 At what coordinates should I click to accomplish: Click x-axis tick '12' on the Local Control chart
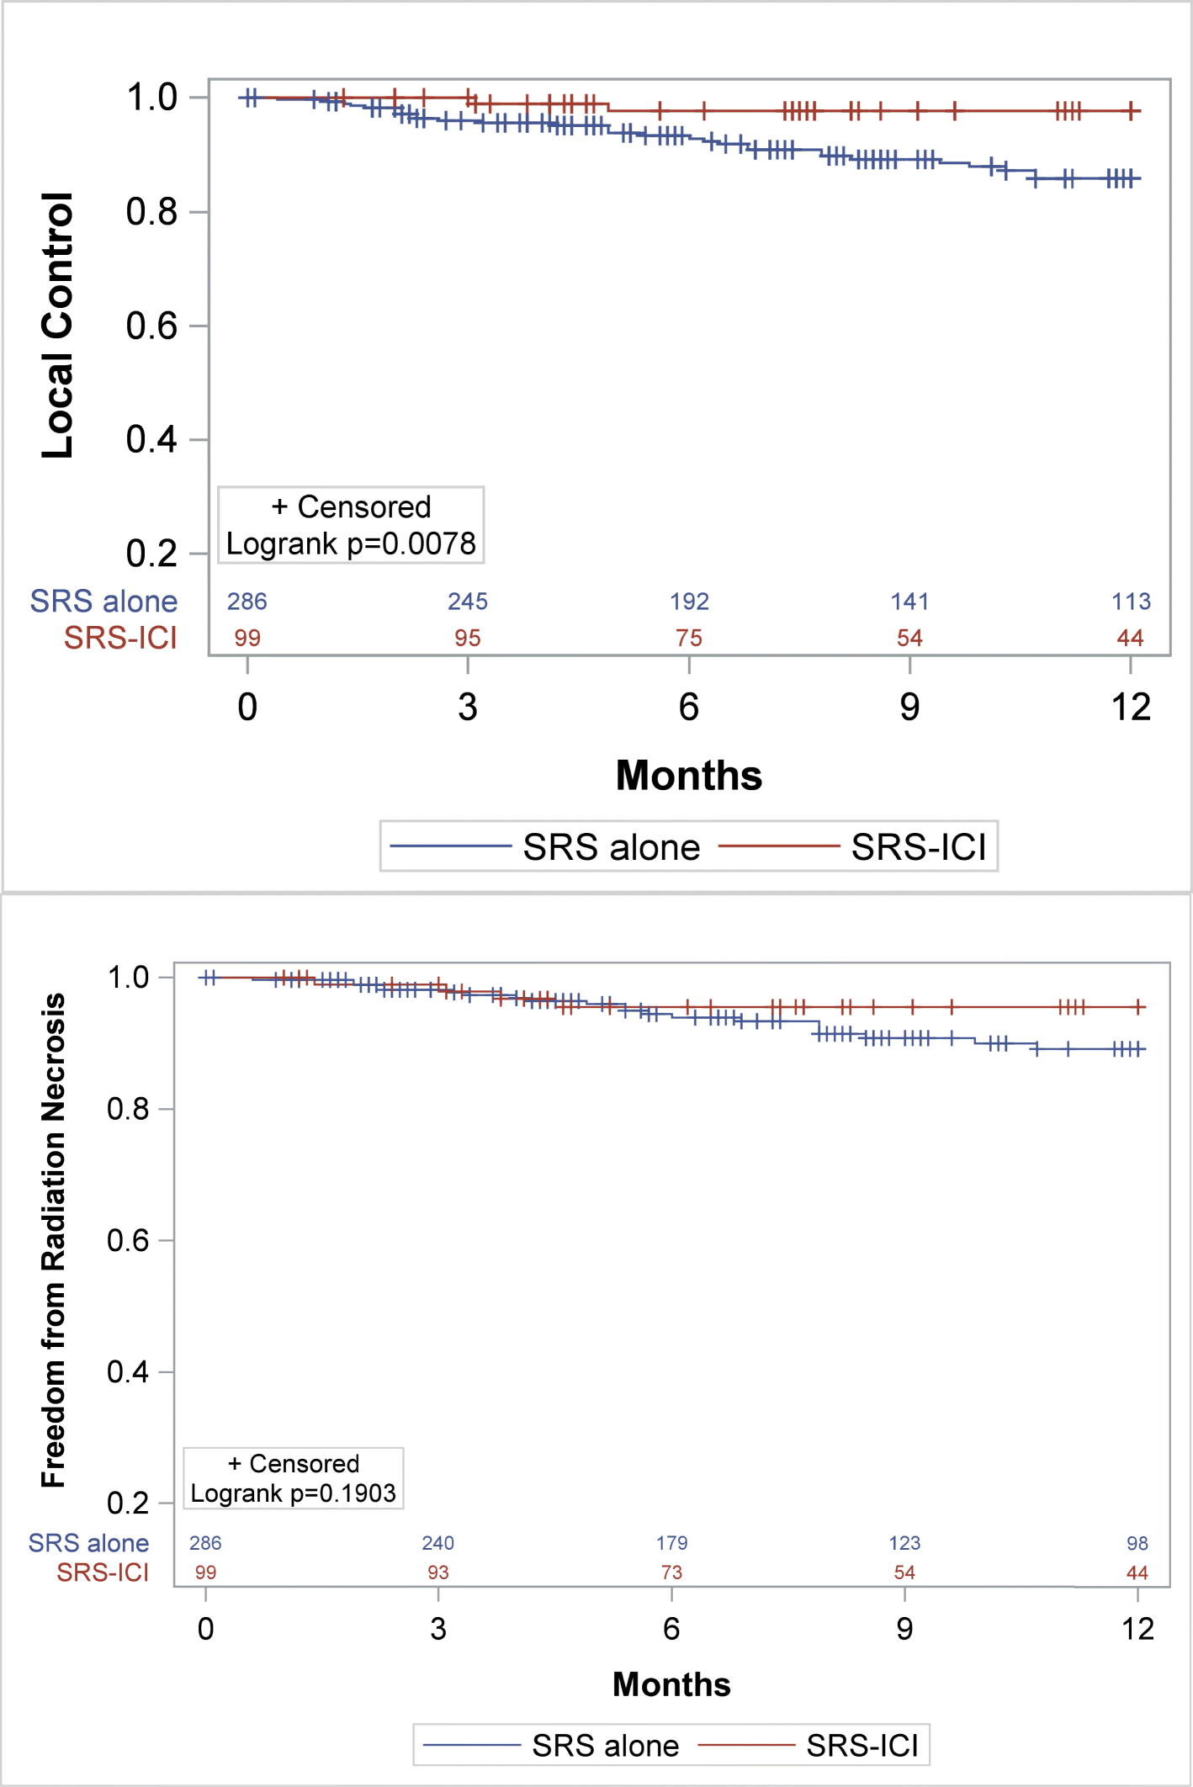1131,707
